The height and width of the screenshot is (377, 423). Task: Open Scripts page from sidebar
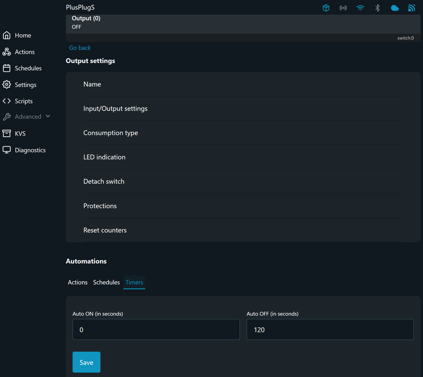pos(24,101)
